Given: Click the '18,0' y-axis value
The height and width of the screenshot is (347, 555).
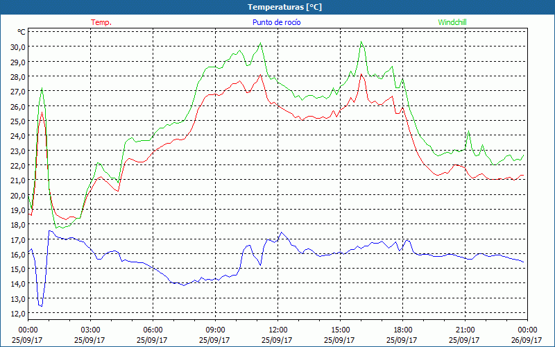Looking at the screenshot, I should tap(19, 225).
